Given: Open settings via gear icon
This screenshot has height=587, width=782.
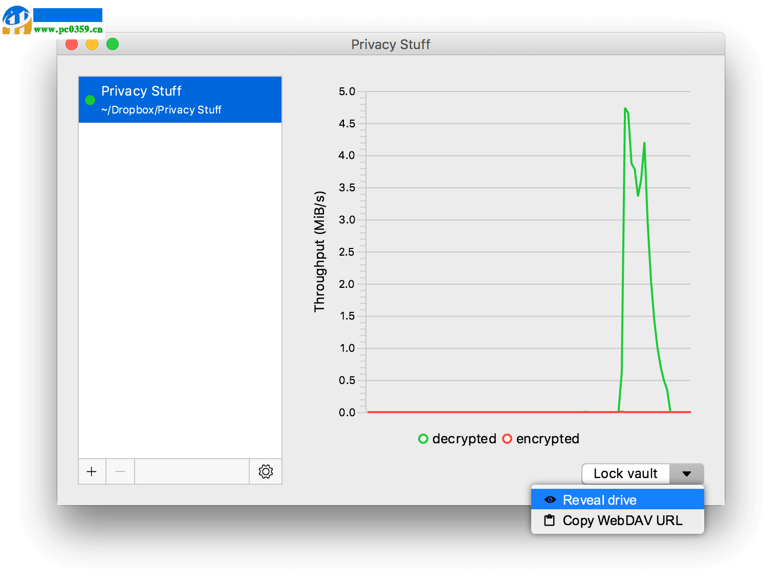Looking at the screenshot, I should click(x=266, y=471).
